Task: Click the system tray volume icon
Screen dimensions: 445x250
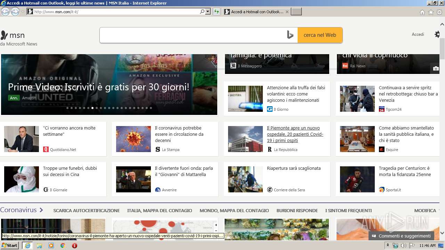Action: coord(403,245)
